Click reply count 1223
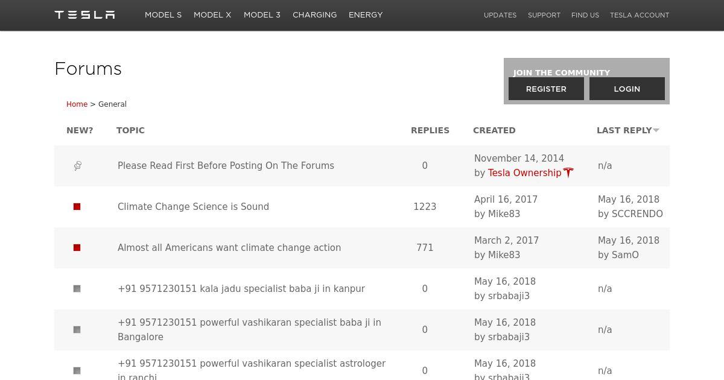The width and height of the screenshot is (724, 380). click(x=425, y=207)
